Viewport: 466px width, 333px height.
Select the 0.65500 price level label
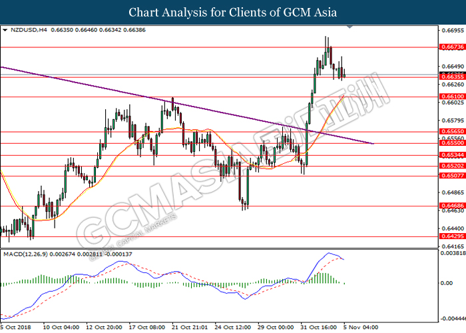click(x=452, y=143)
